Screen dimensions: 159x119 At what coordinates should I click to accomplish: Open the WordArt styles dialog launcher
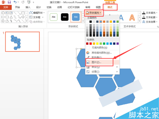(158, 27)
